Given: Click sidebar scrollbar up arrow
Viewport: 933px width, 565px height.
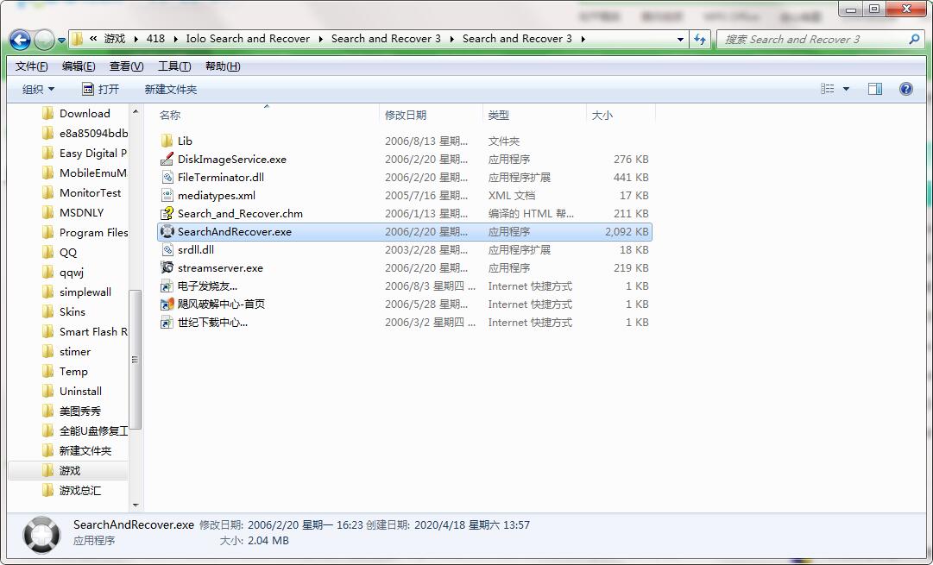Looking at the screenshot, I should coord(136,112).
